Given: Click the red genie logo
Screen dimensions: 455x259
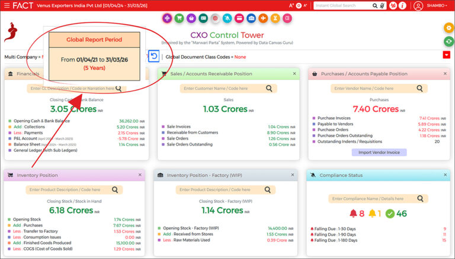Looking at the screenshot, I should coord(11,32).
